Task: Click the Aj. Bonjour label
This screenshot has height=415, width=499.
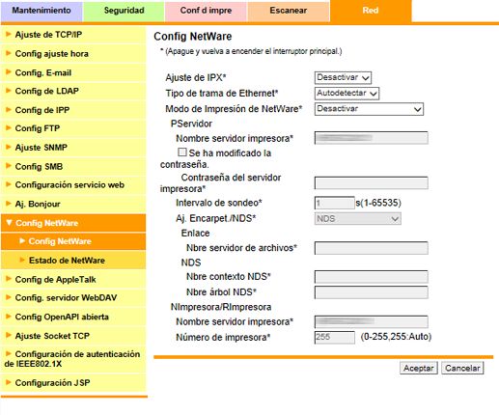Action: (x=38, y=204)
